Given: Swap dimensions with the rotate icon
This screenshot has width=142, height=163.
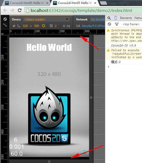Looking at the screenshot, I should pyautogui.click(x=43, y=26).
